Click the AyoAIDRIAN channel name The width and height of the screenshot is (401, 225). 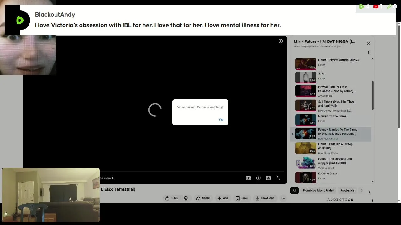(x=325, y=96)
